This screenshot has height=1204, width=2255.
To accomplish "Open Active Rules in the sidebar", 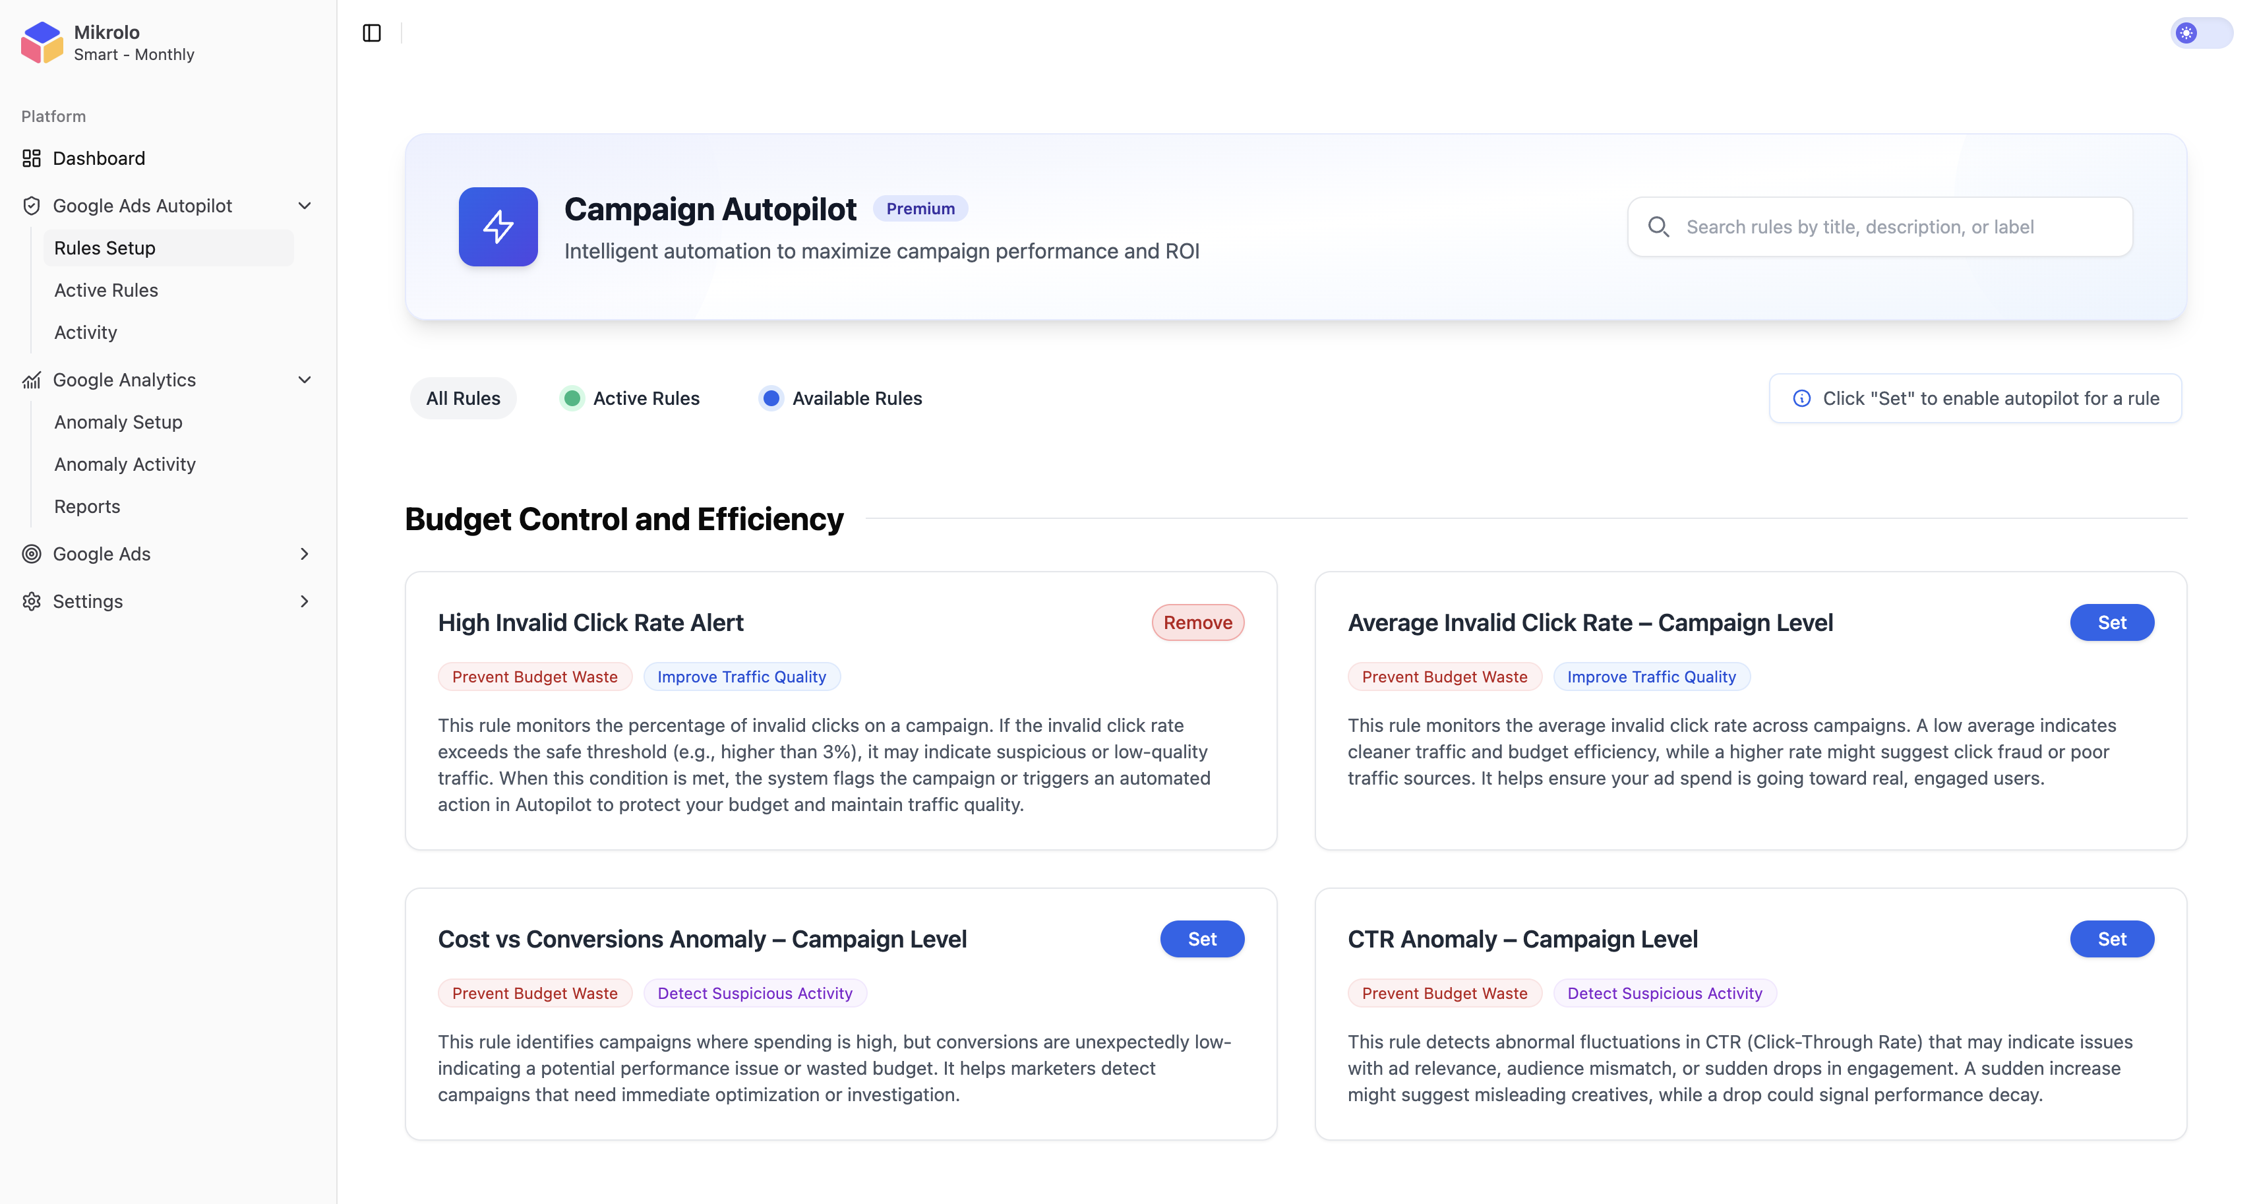I will 106,290.
